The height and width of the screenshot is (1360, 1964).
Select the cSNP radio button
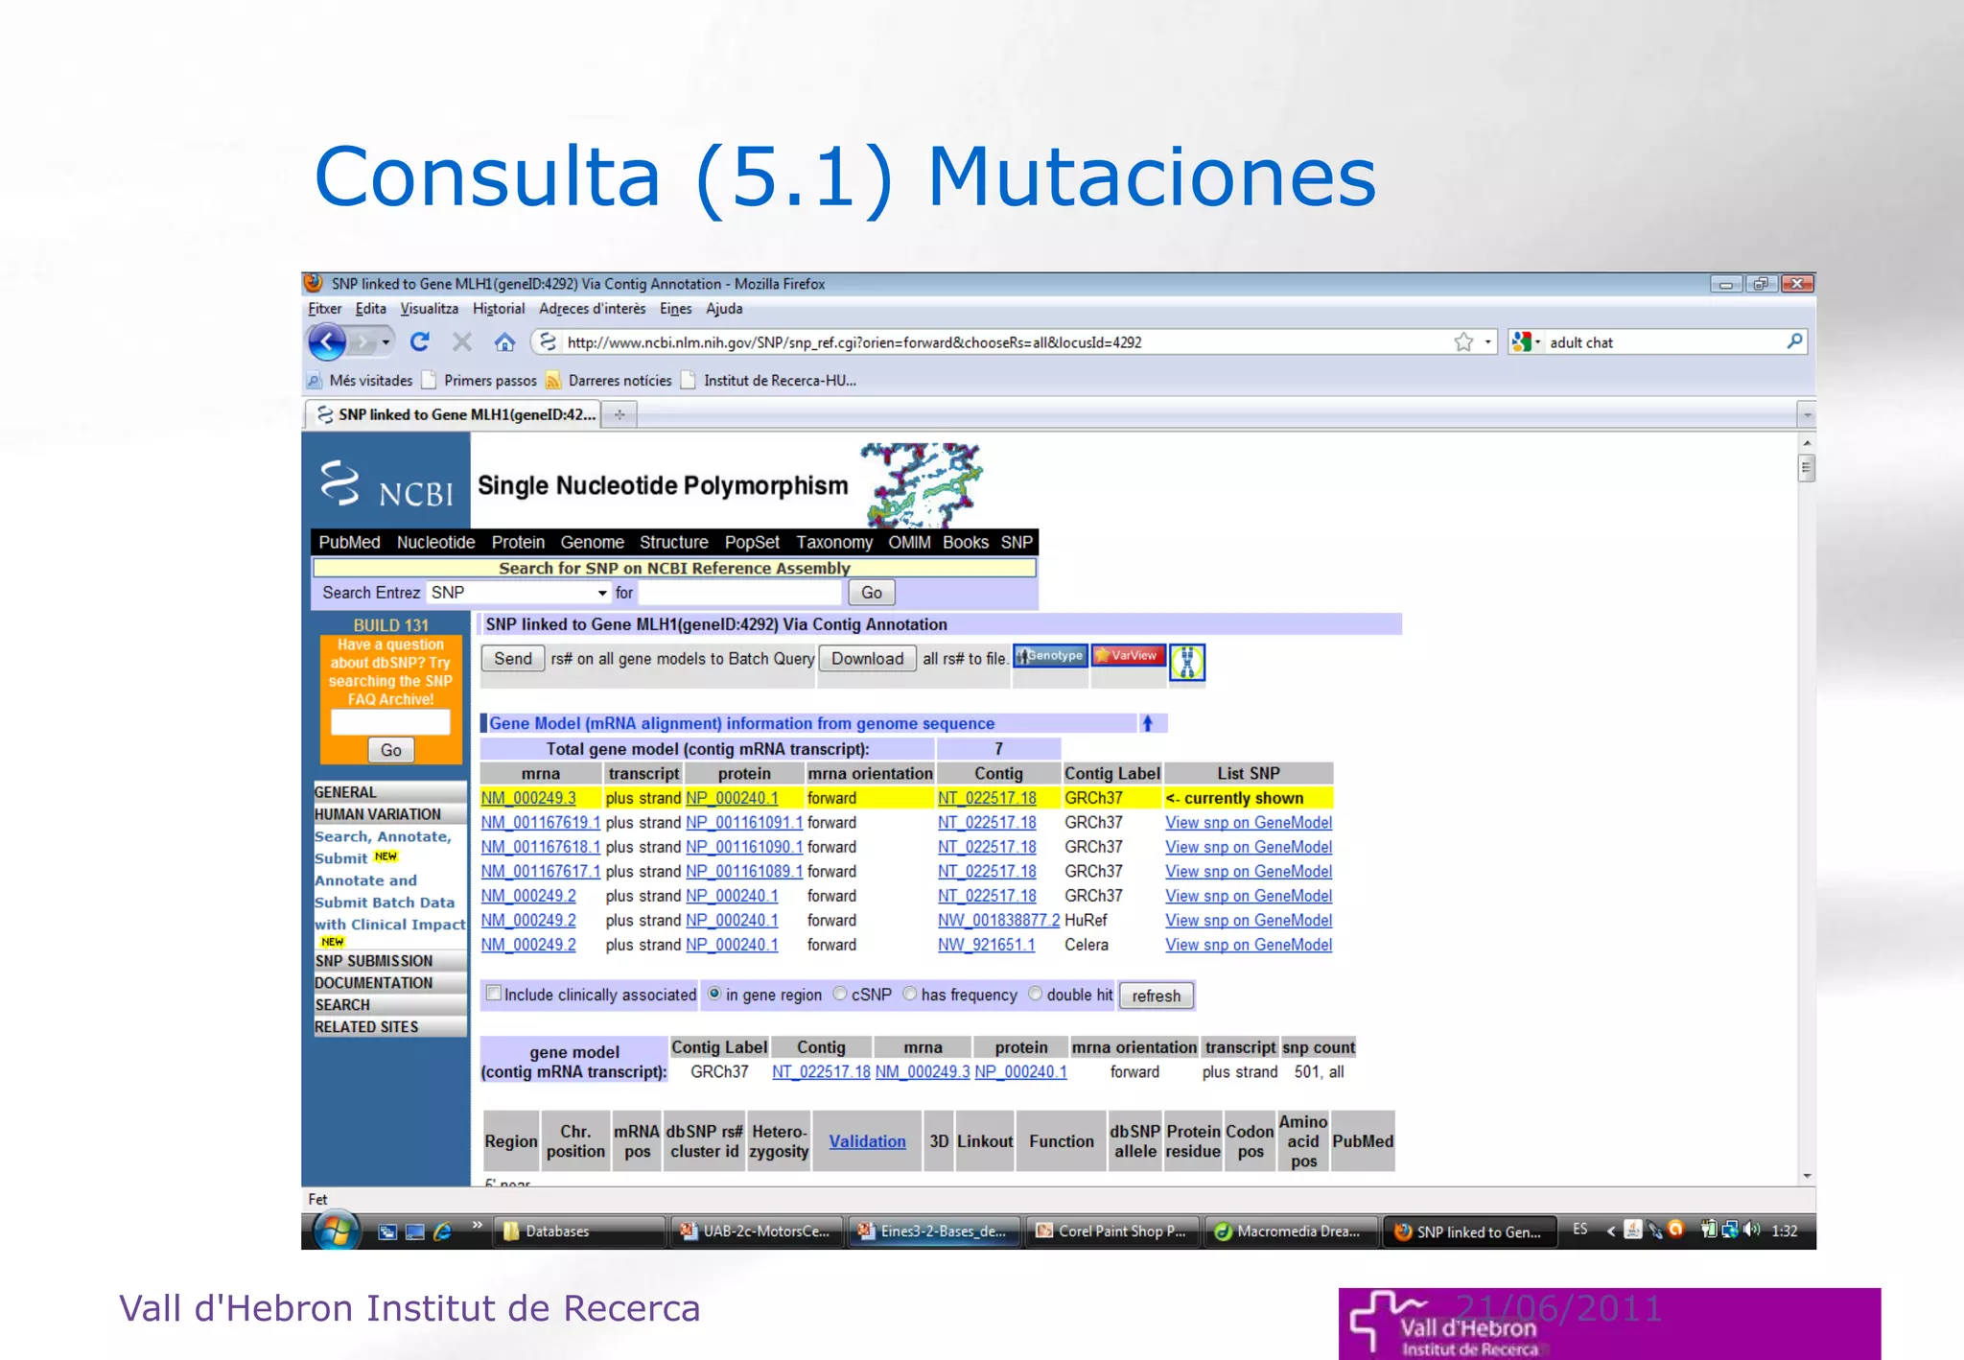click(x=840, y=994)
